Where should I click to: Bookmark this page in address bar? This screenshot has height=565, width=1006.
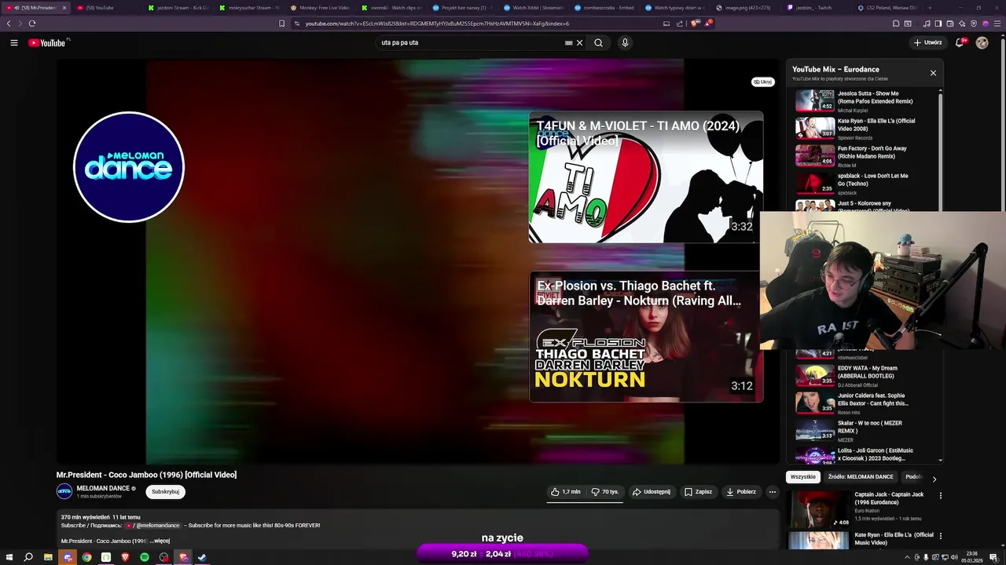click(x=281, y=24)
